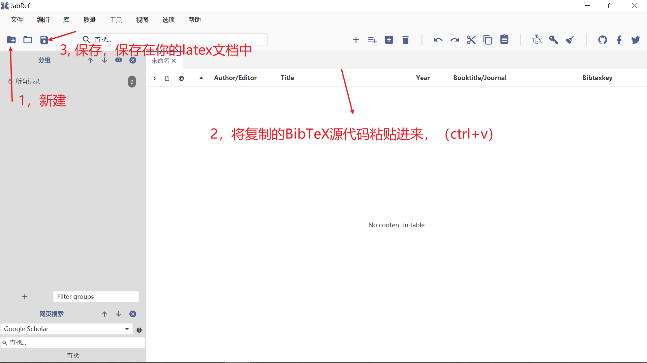Click the 查找 web search button

(x=73, y=356)
